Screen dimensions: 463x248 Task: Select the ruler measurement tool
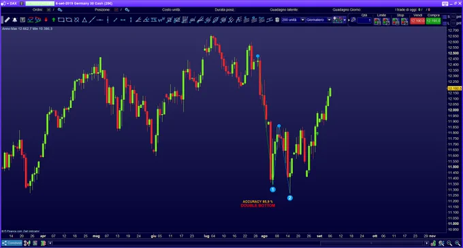point(7,20)
